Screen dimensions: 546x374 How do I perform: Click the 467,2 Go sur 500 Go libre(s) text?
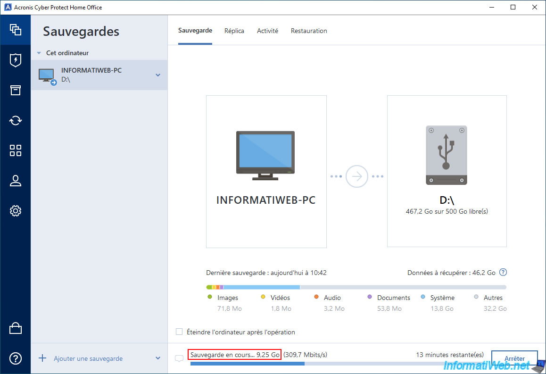[x=447, y=211]
